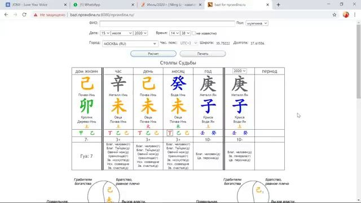Click the период column header
This screenshot has height=203, width=361.
pos(270,72)
